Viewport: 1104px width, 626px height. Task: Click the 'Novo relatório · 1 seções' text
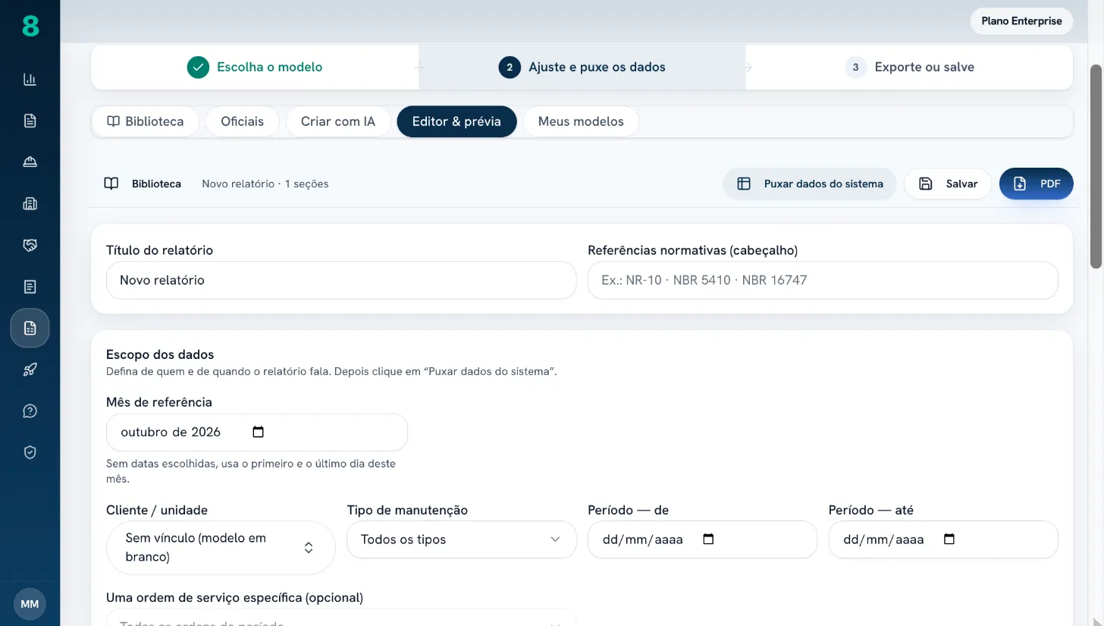point(265,184)
